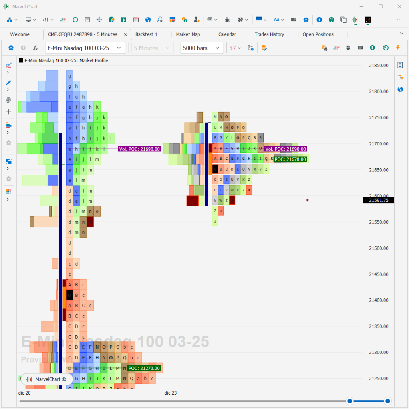Open the 5000 bars dropdown
This screenshot has height=409, width=409.
coord(201,48)
